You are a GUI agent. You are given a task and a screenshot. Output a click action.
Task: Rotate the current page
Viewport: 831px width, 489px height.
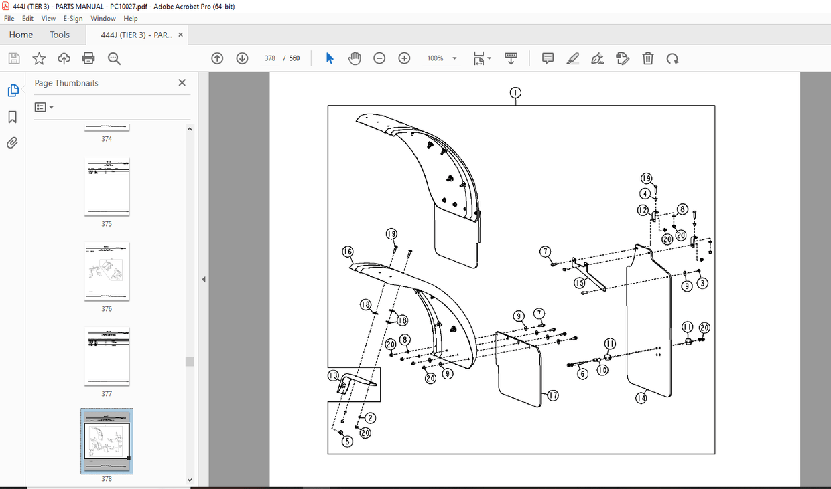(673, 58)
